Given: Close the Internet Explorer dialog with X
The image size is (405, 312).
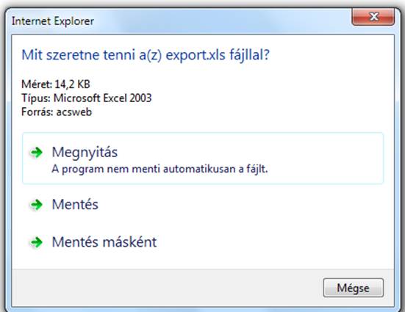Looking at the screenshot, I should point(373,17).
